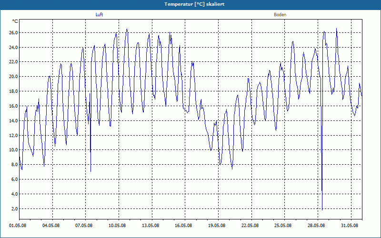Click the Boden legend label
Screen dimensions: 381x238
[x=280, y=15]
